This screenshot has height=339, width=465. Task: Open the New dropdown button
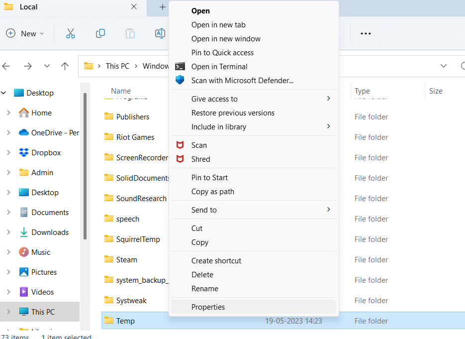[x=25, y=33]
